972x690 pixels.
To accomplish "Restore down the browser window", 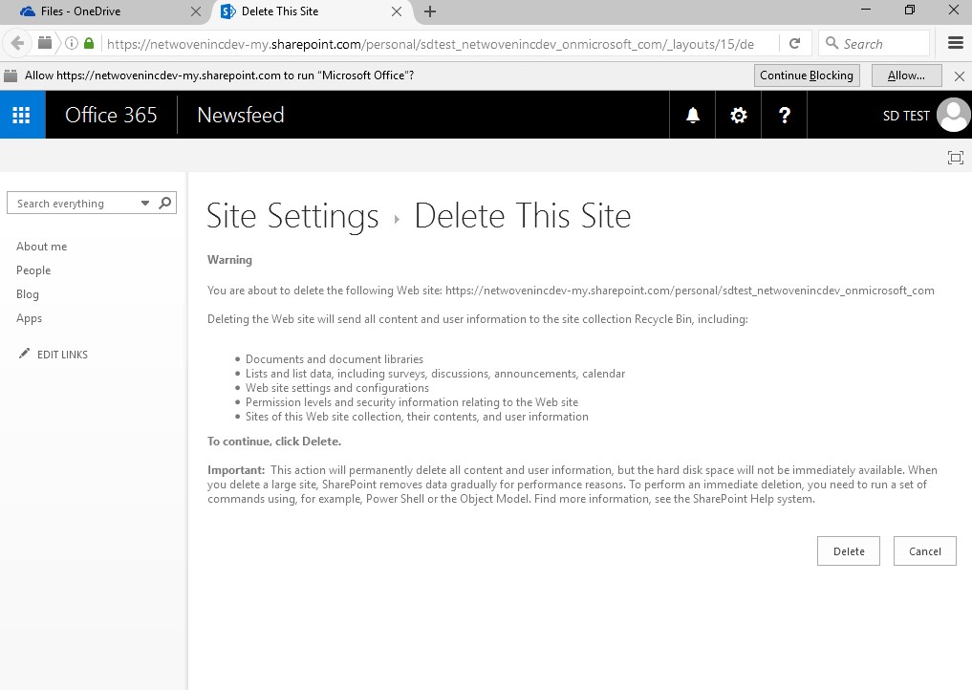I will coord(909,10).
